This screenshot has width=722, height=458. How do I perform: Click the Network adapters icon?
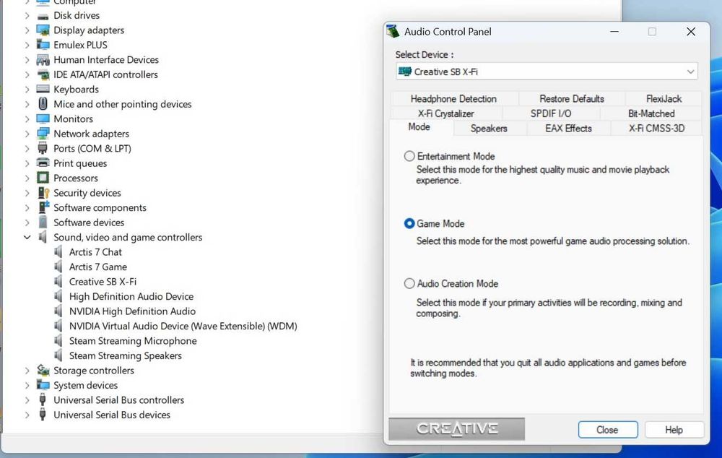click(43, 134)
